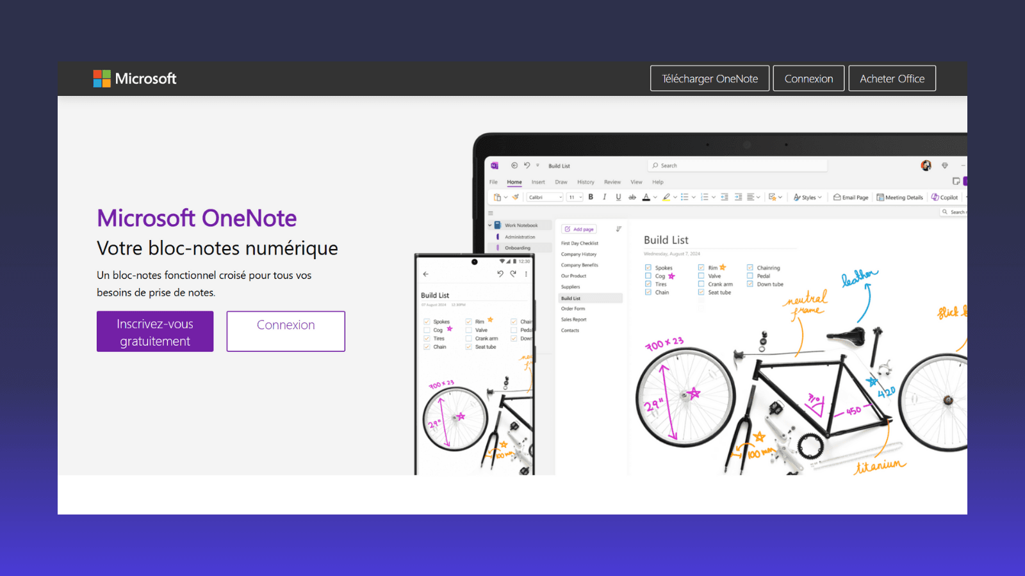Click the Underline icon in the ribbon
Screen dimensions: 1025x576
618,197
